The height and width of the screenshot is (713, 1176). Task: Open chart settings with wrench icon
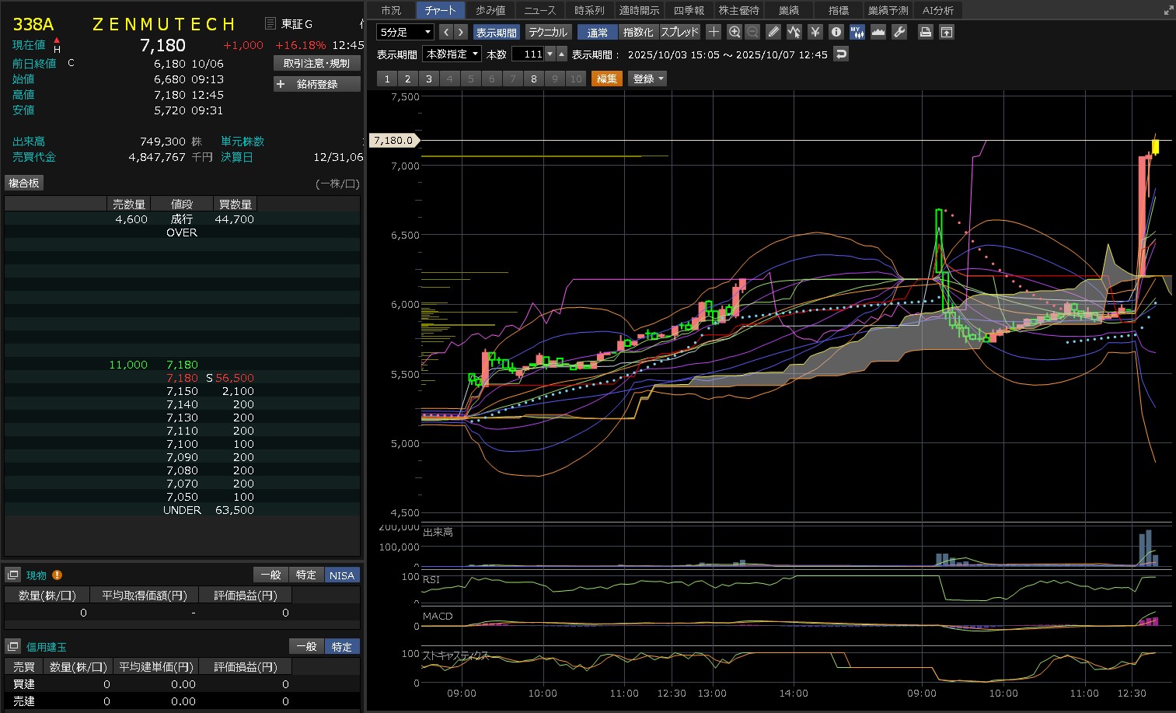pyautogui.click(x=899, y=32)
